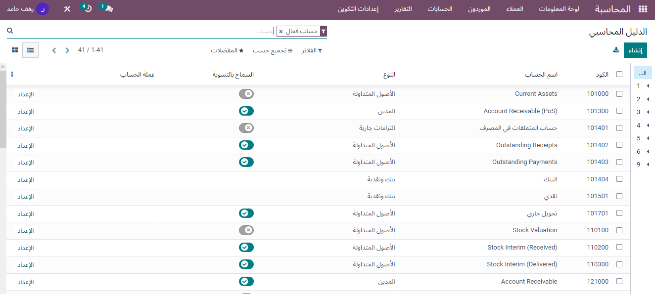The width and height of the screenshot is (655, 294).
Task: Open the التقارير menu
Action: pos(403,9)
